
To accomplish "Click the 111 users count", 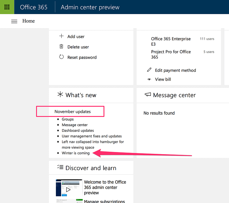I will tap(207, 39).
